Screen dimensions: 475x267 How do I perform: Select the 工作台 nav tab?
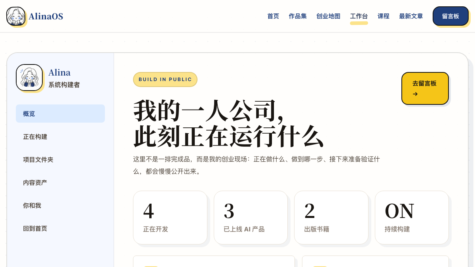(x=359, y=16)
